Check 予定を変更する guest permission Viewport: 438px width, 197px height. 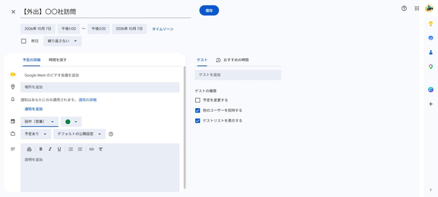tap(198, 100)
